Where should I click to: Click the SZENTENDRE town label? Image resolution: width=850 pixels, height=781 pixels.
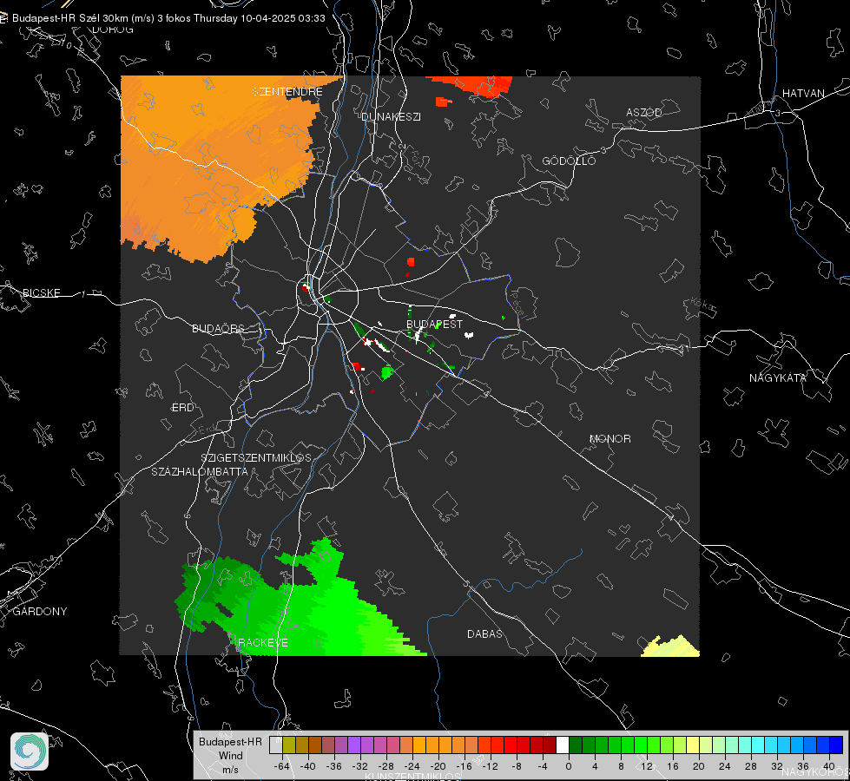[287, 92]
